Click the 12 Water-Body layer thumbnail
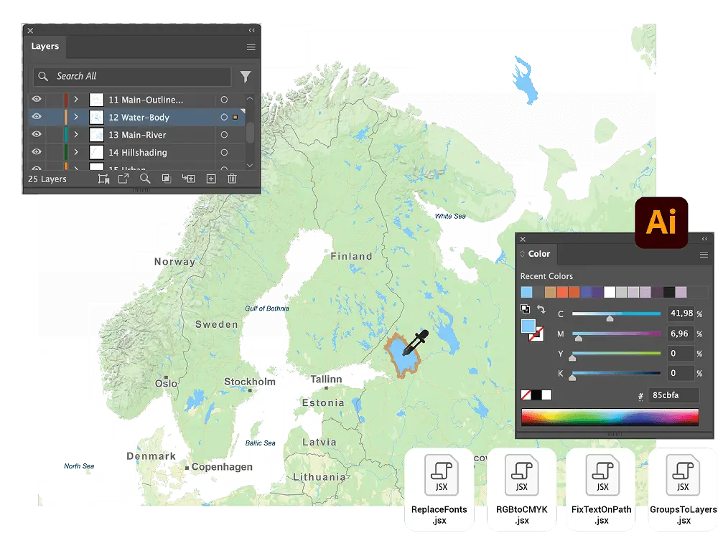The image size is (723, 538). coord(96,118)
